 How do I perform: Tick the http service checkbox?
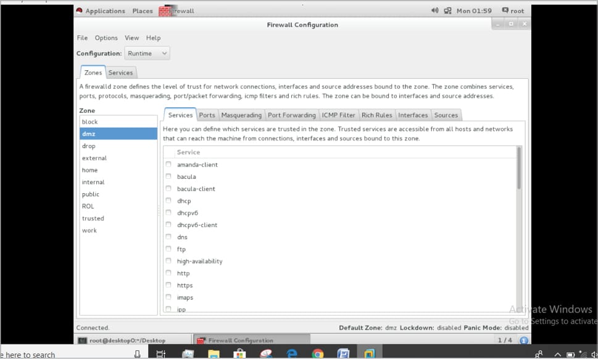coord(168,273)
